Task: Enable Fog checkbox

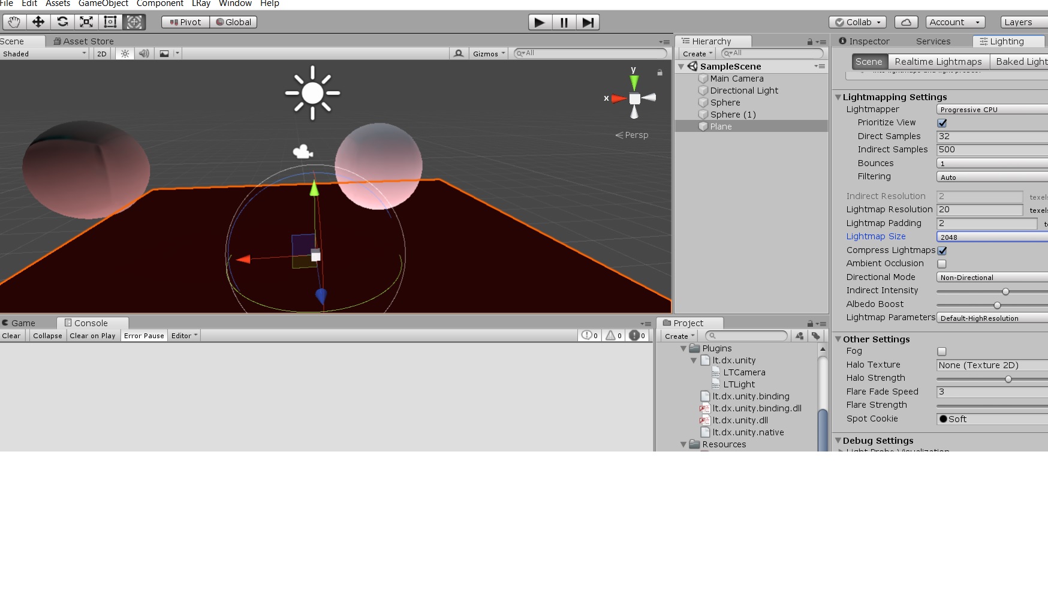Action: tap(942, 351)
